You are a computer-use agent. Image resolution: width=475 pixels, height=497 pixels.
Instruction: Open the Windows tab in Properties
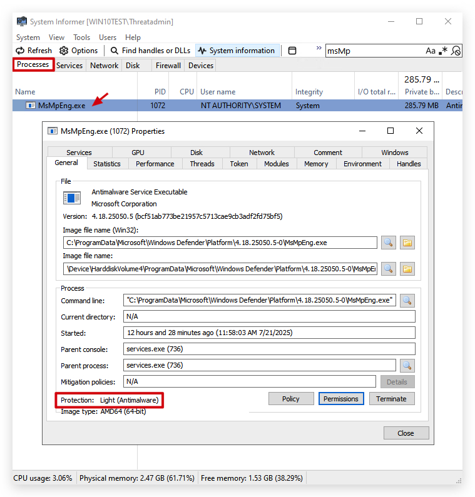click(395, 153)
